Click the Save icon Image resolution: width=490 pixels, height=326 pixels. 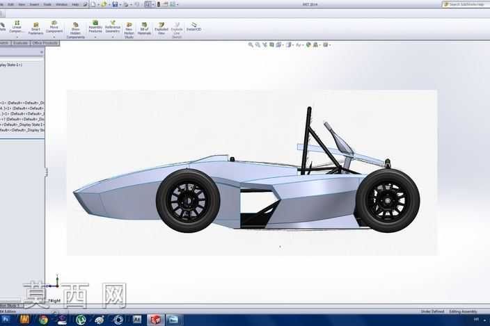pyautogui.click(x=115, y=4)
